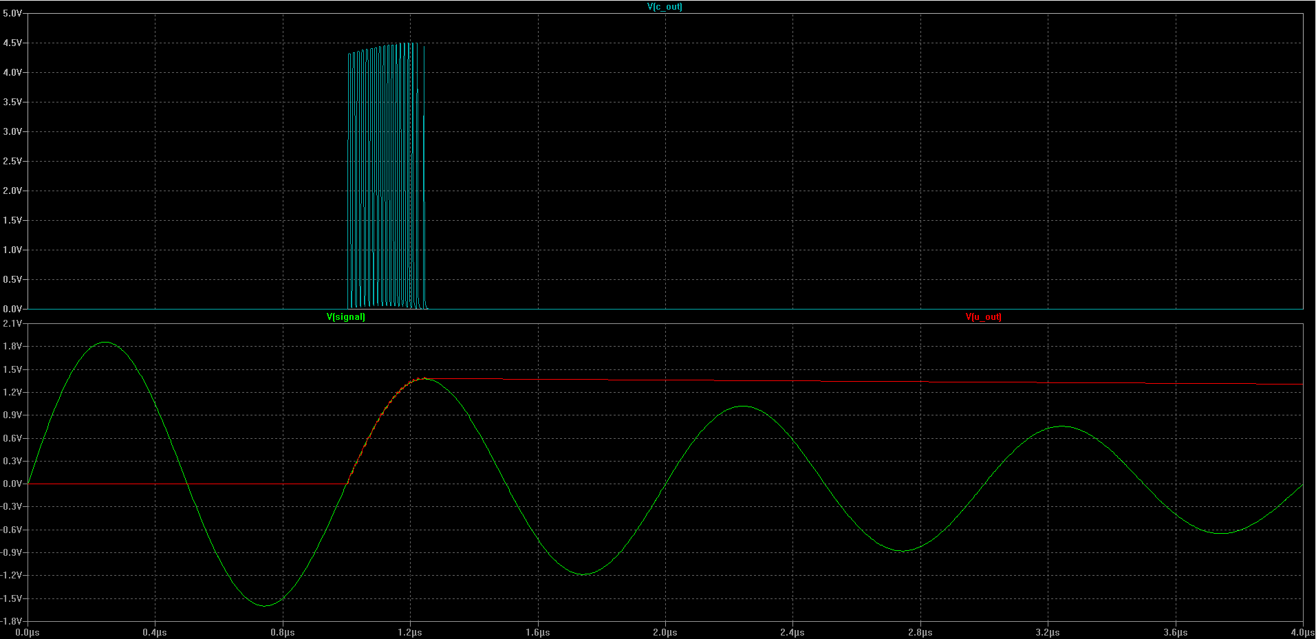The height and width of the screenshot is (639, 1316).
Task: Click the first positive peak of green waveform
Action: pos(105,343)
